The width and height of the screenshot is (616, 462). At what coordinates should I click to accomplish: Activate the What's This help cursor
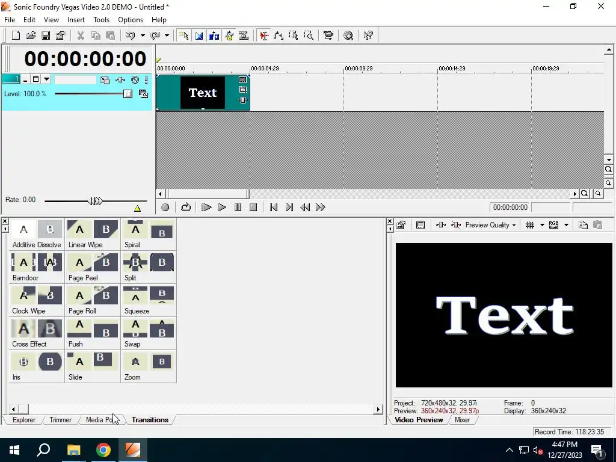click(368, 35)
